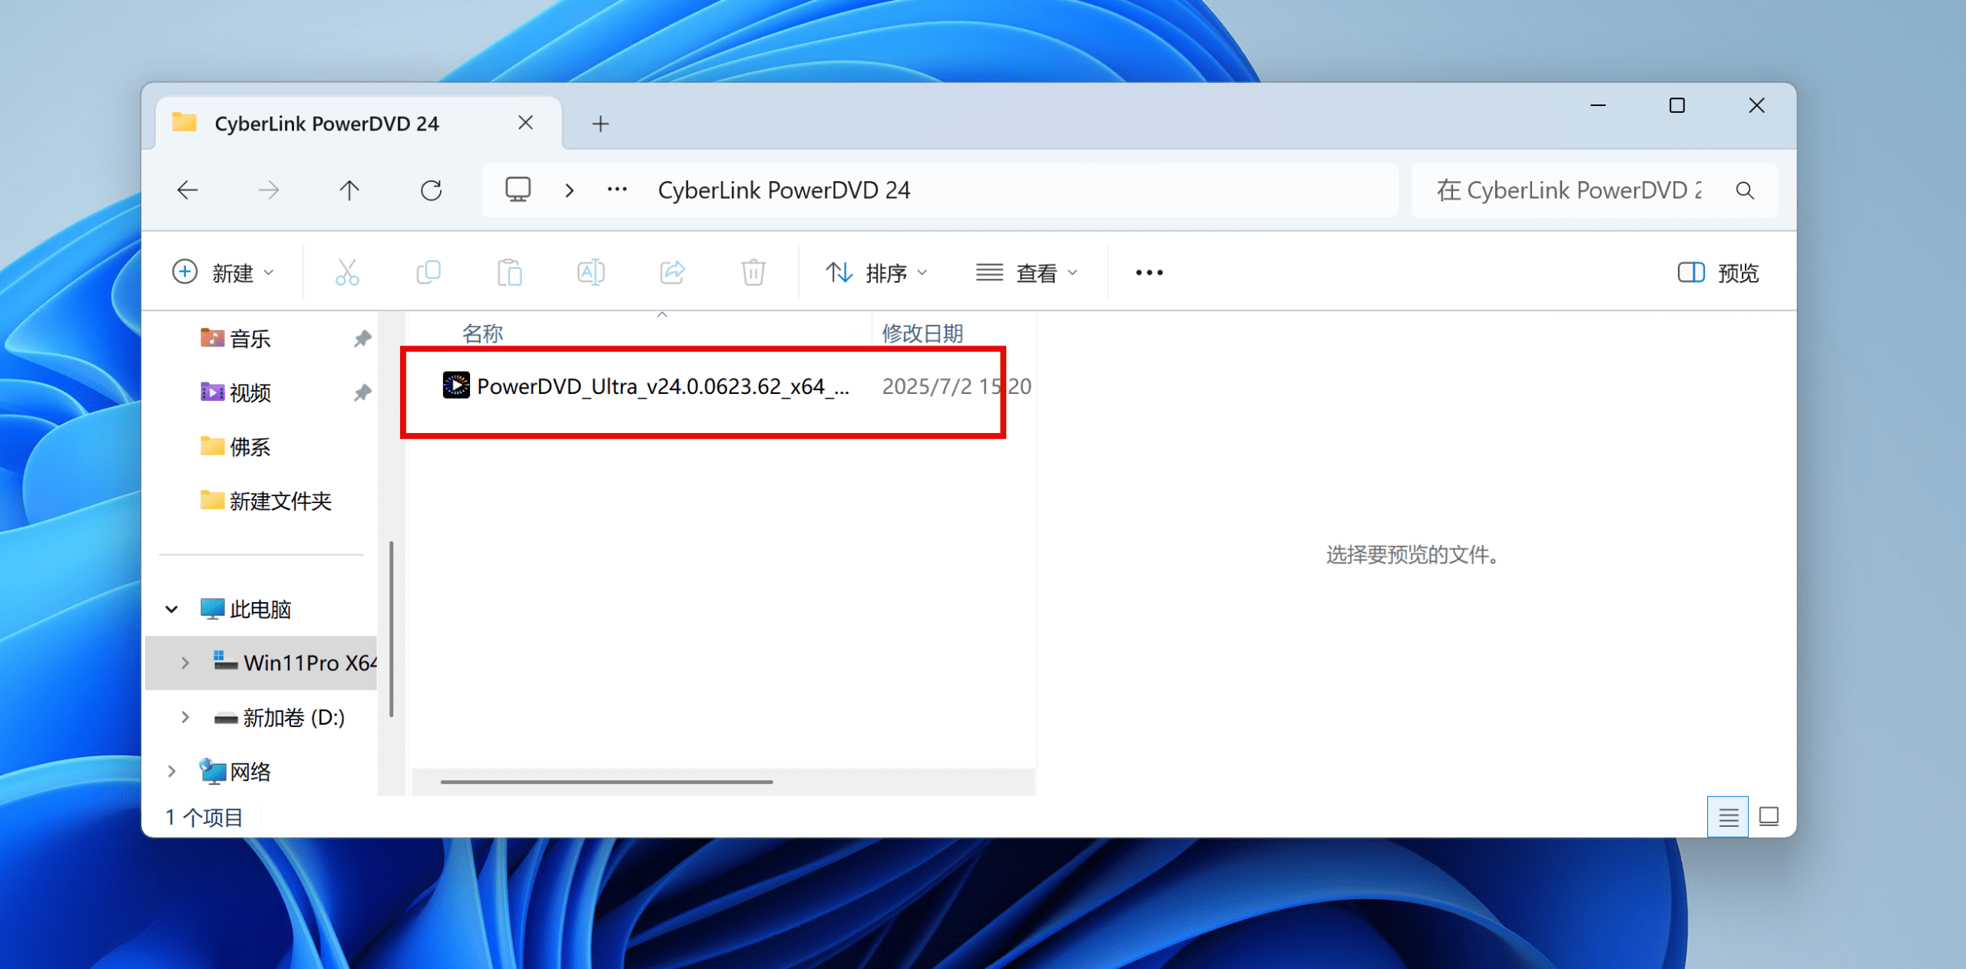Open the 新建 new item menu
1966x969 pixels.
(x=223, y=273)
